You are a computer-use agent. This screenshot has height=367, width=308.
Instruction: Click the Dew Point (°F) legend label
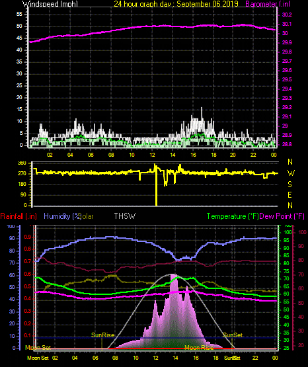point(282,216)
